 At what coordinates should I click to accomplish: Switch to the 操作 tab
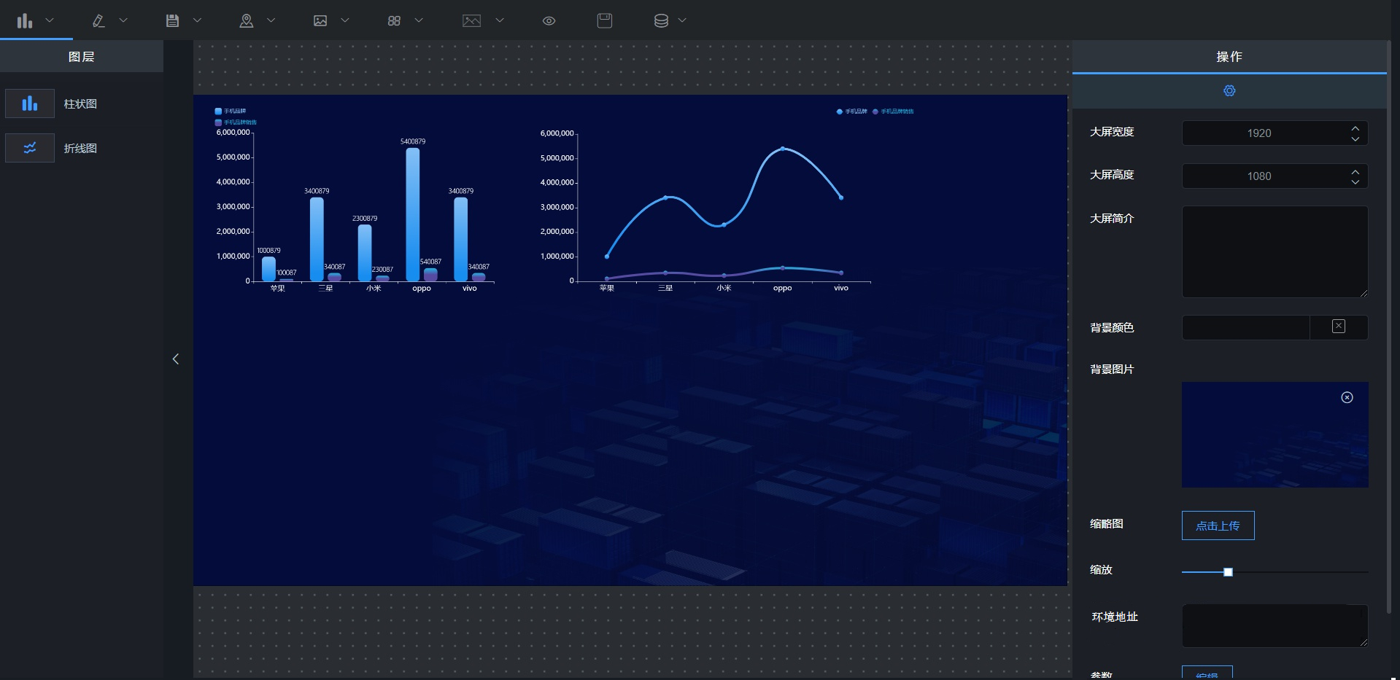point(1229,56)
